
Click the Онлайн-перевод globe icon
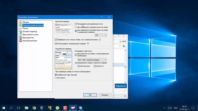tap(20, 31)
